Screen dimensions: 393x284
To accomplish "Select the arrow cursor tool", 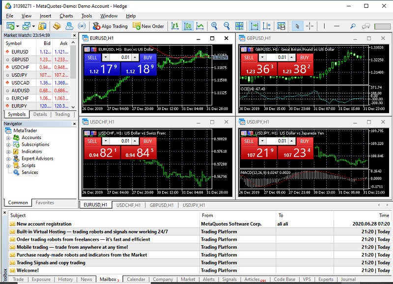I will 297,26.
